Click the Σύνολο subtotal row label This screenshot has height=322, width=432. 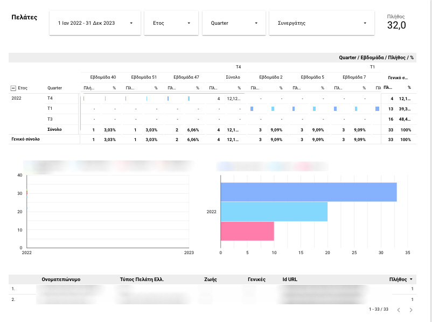point(54,129)
